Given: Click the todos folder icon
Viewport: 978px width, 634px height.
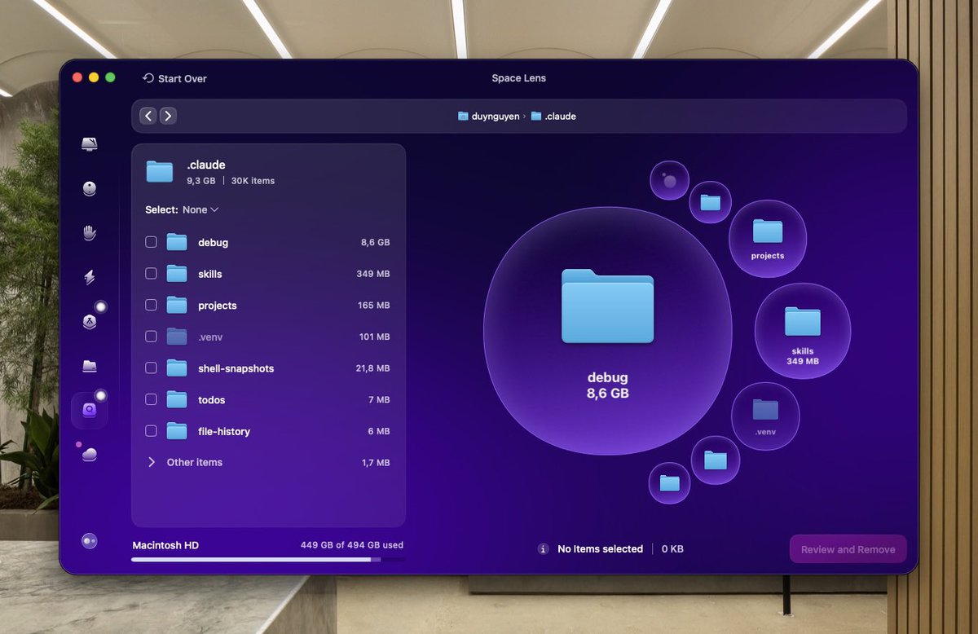Looking at the screenshot, I should (177, 399).
